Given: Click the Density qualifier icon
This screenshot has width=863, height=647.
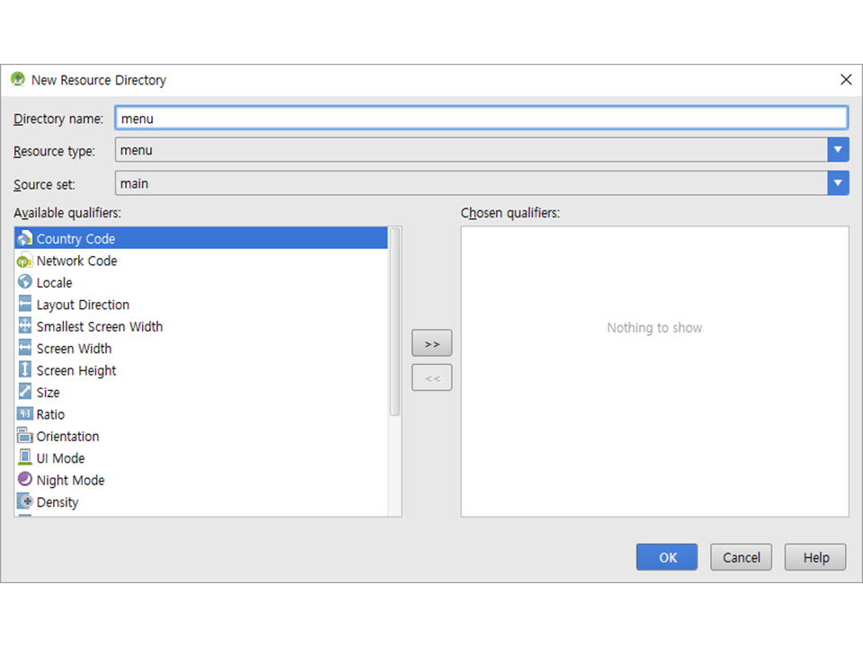Looking at the screenshot, I should (24, 502).
